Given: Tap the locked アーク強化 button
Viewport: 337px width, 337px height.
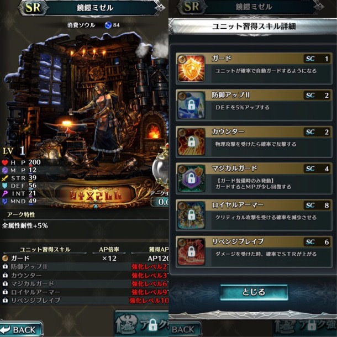Looking at the screenshot, I should click(x=142, y=324).
